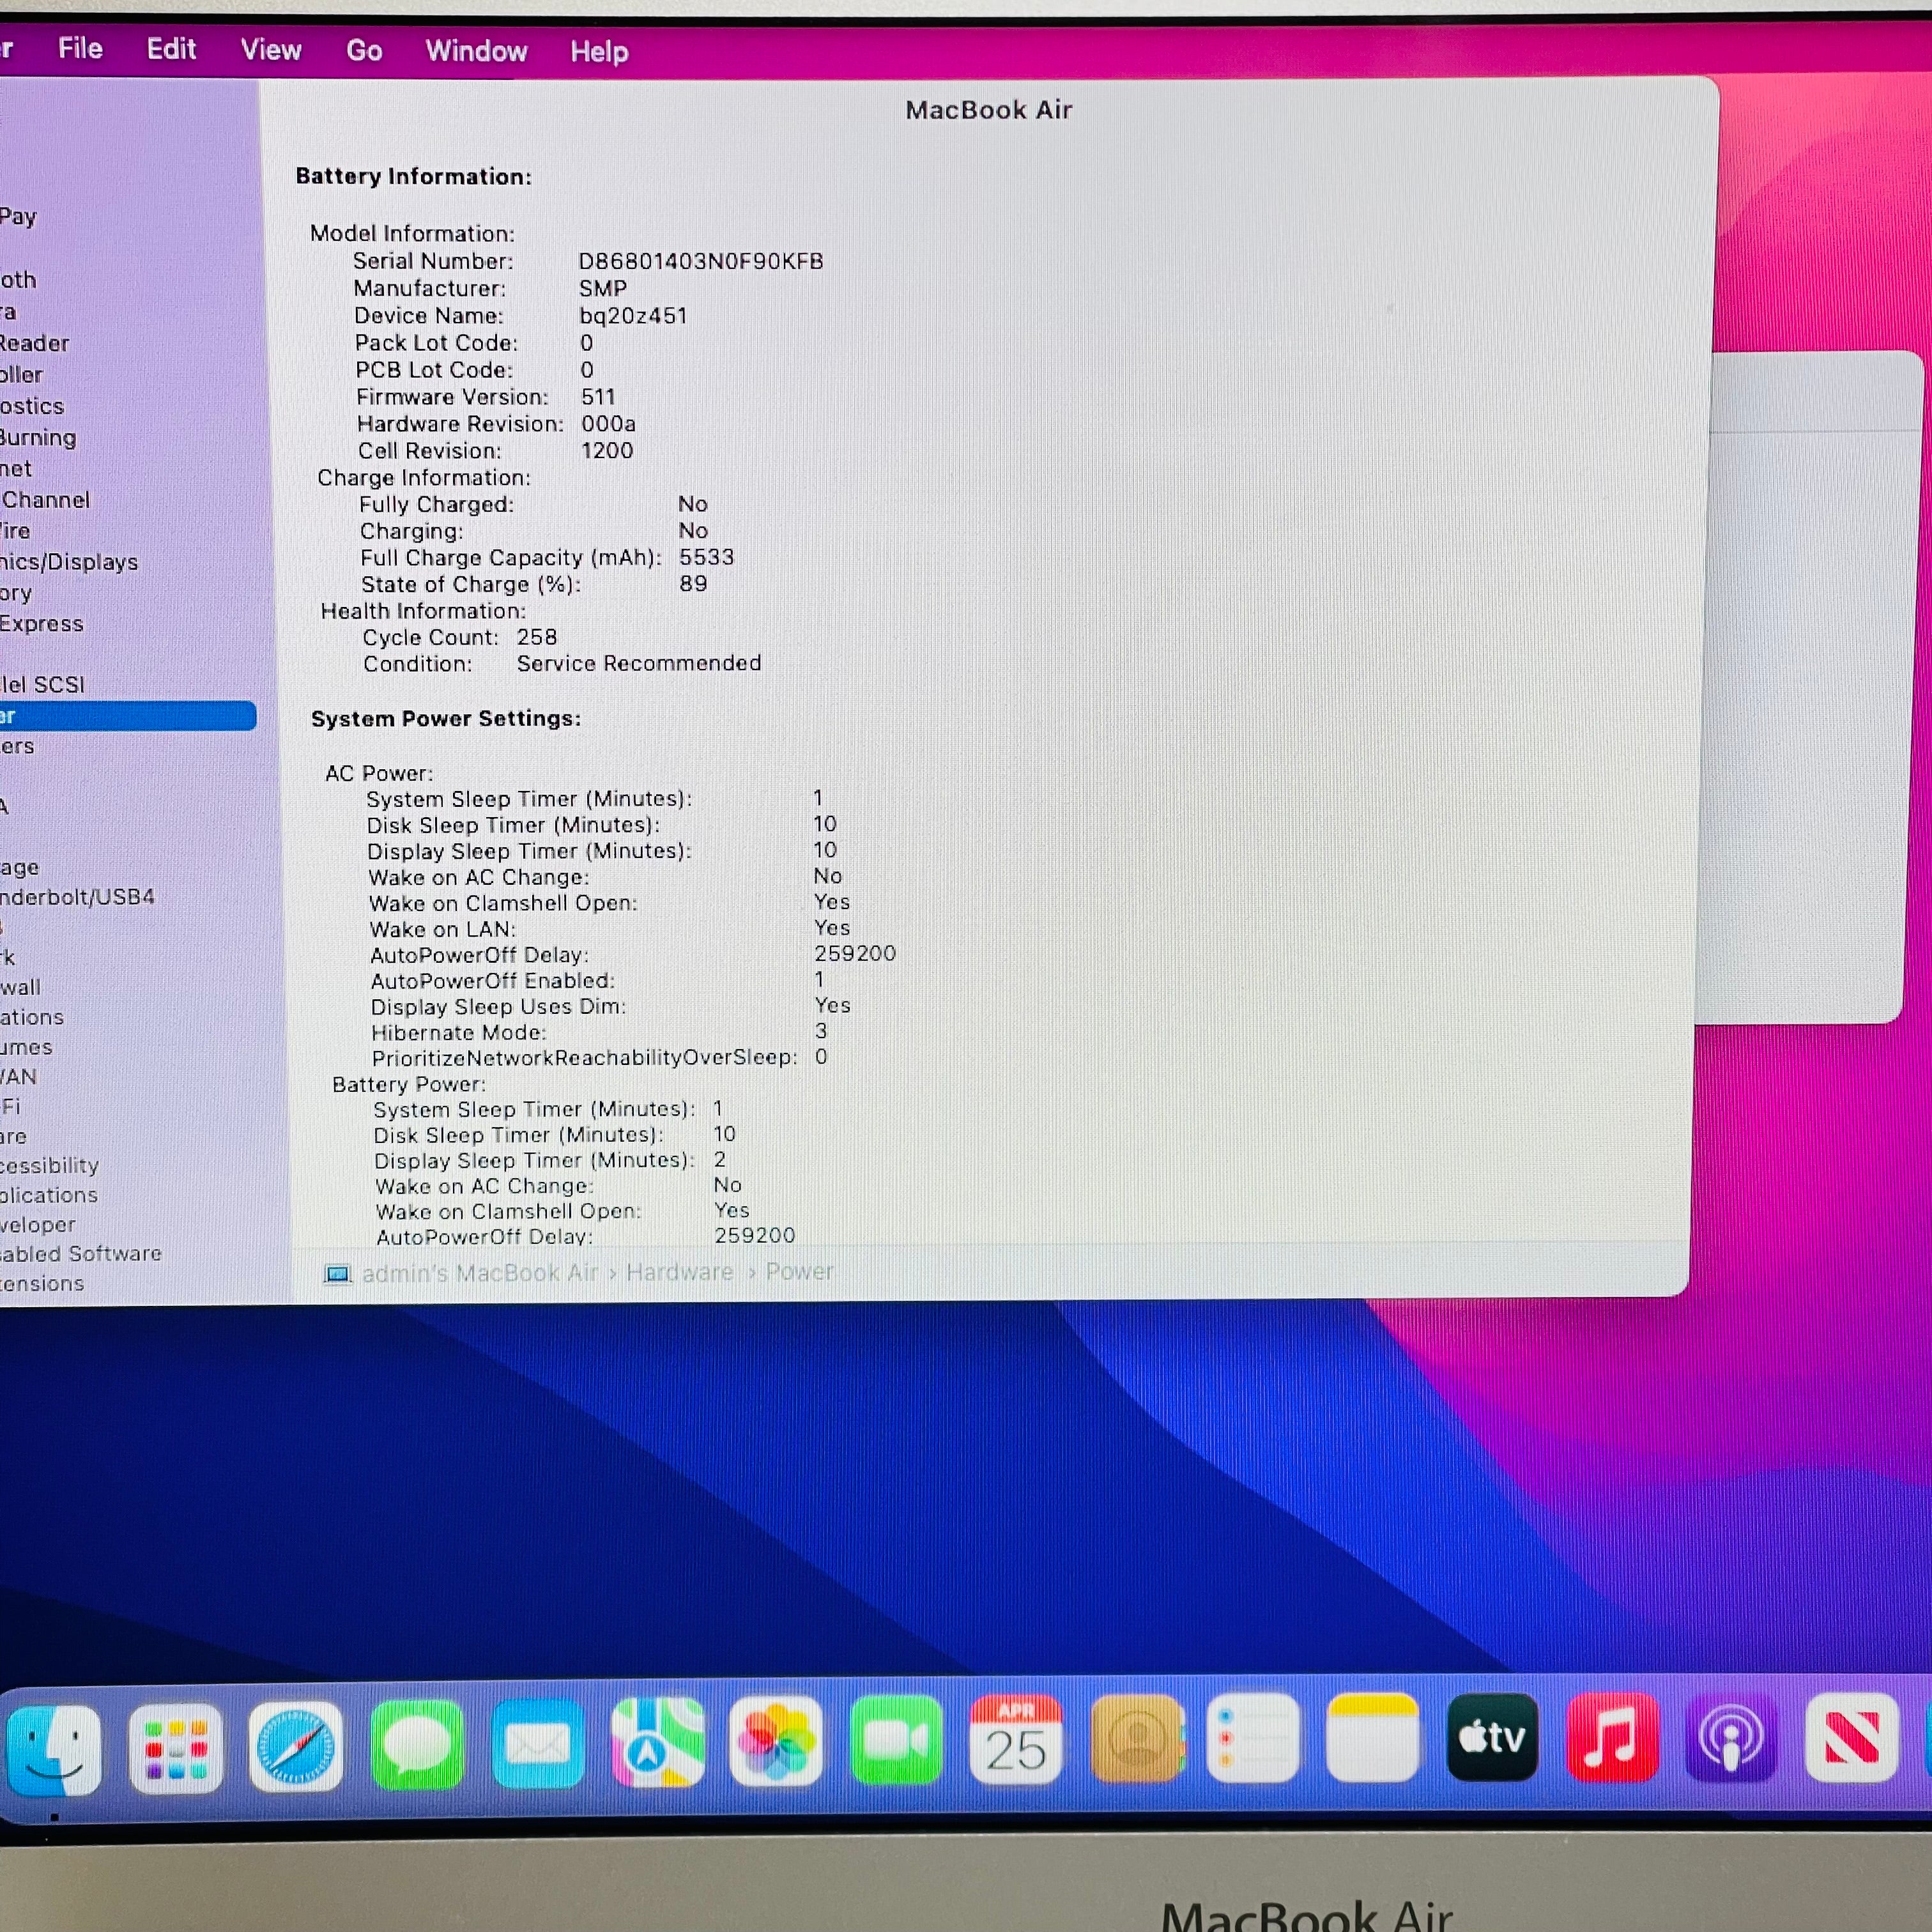Viewport: 1932px width, 1932px height.
Task: Select PCI Express sidebar item
Action: tap(42, 624)
